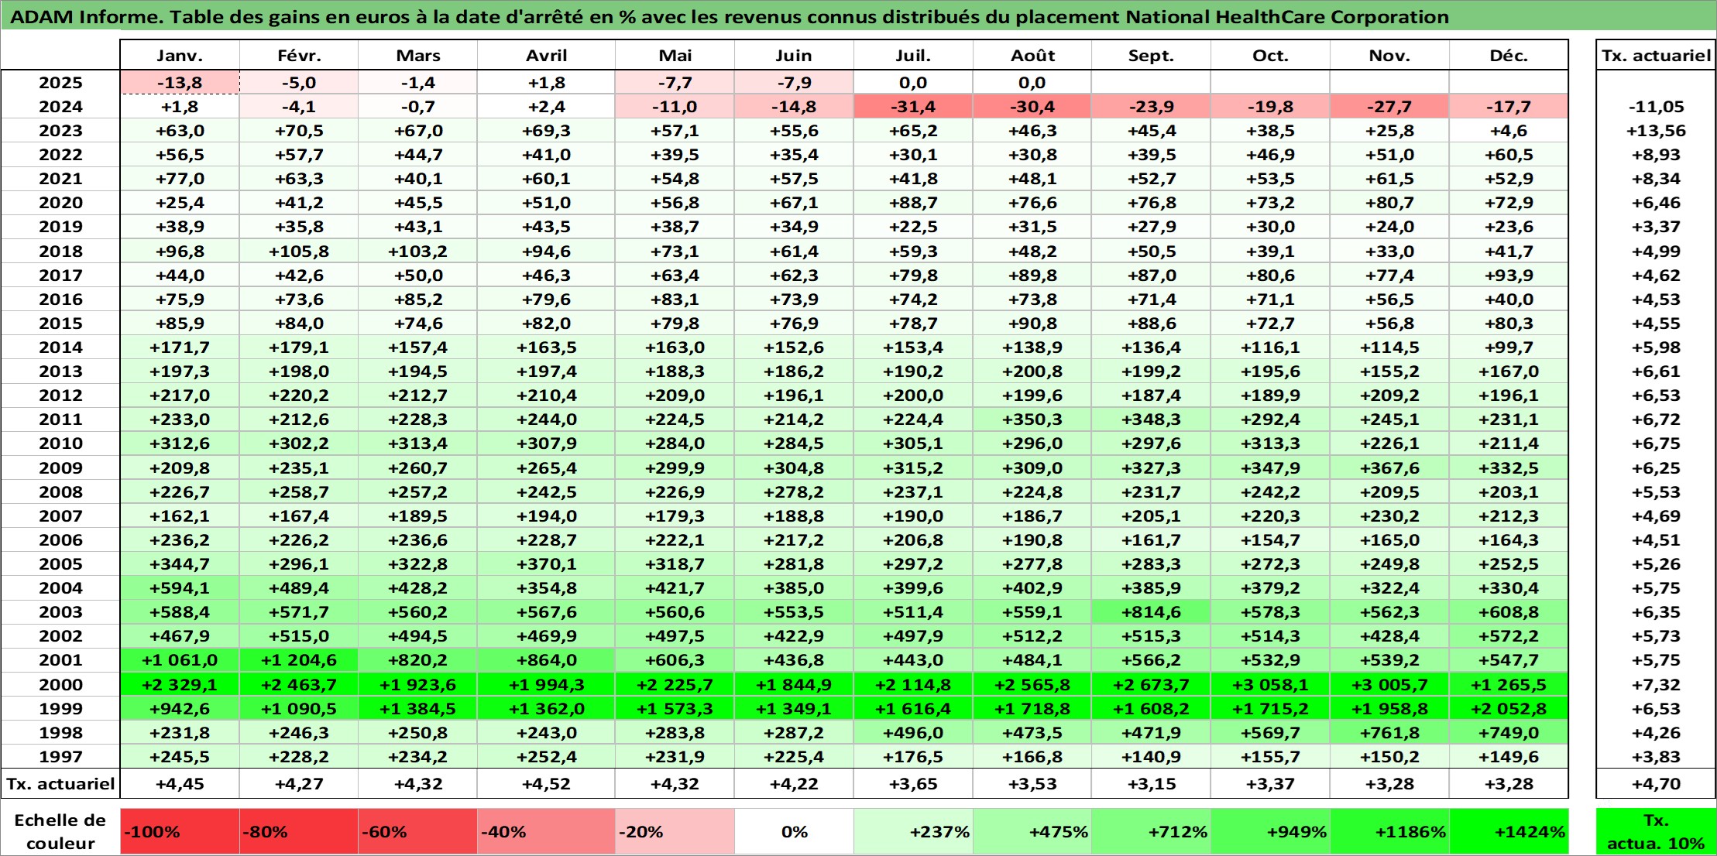1717x856 pixels.
Task: Click the +13,56 actuarial rate for 2023
Action: pyautogui.click(x=1656, y=131)
